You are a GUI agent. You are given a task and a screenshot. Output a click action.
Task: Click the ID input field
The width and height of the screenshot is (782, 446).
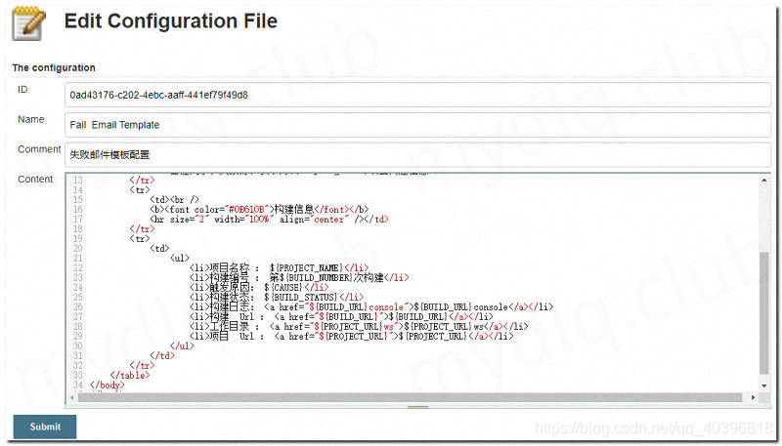(417, 95)
